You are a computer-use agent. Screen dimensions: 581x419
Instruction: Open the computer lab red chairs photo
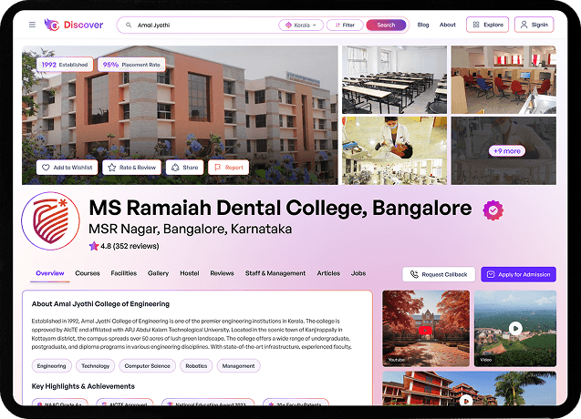click(503, 79)
